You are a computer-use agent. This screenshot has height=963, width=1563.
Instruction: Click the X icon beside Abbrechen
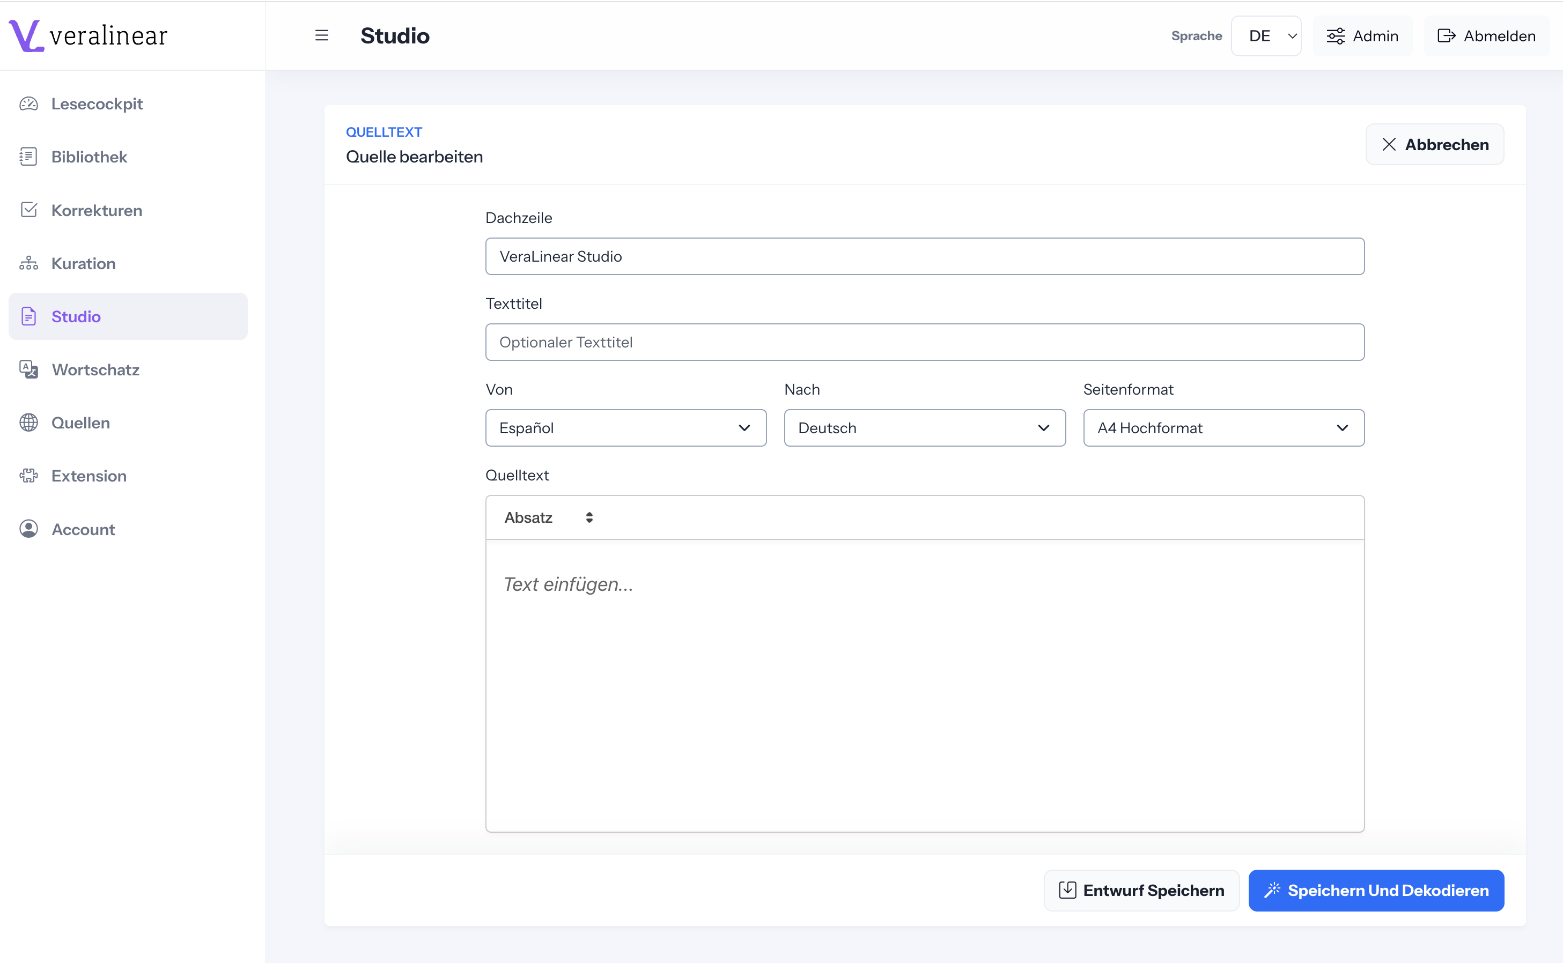[1389, 145]
